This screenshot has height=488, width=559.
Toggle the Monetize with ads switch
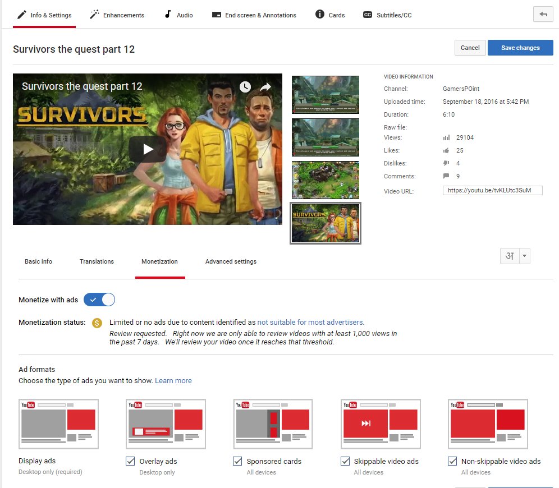click(99, 300)
